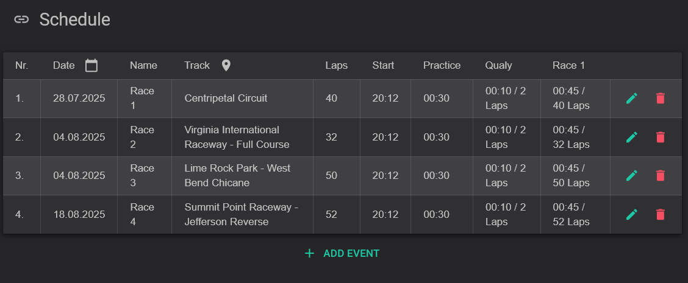
Task: Click the Date column header label
Action: point(63,65)
